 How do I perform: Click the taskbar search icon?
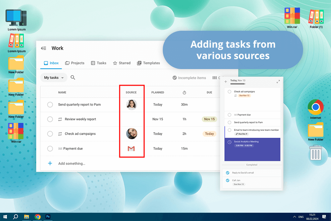[x=16, y=217]
